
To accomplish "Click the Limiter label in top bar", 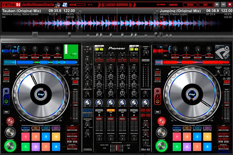I will pyautogui.click(x=173, y=5).
